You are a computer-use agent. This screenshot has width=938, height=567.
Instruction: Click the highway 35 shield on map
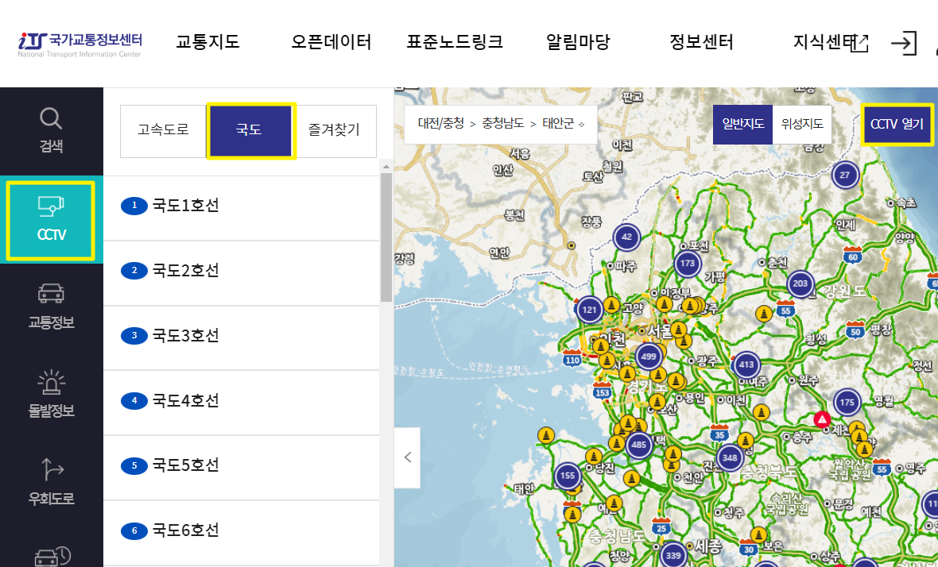coord(720,434)
